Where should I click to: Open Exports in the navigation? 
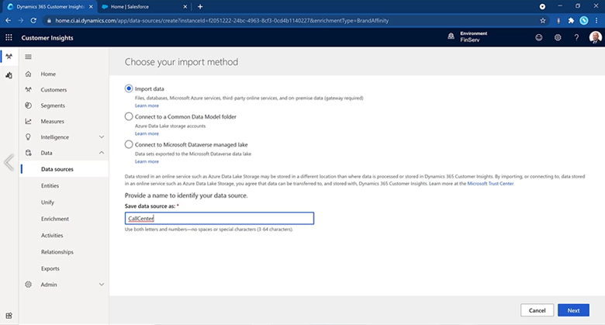click(50, 268)
